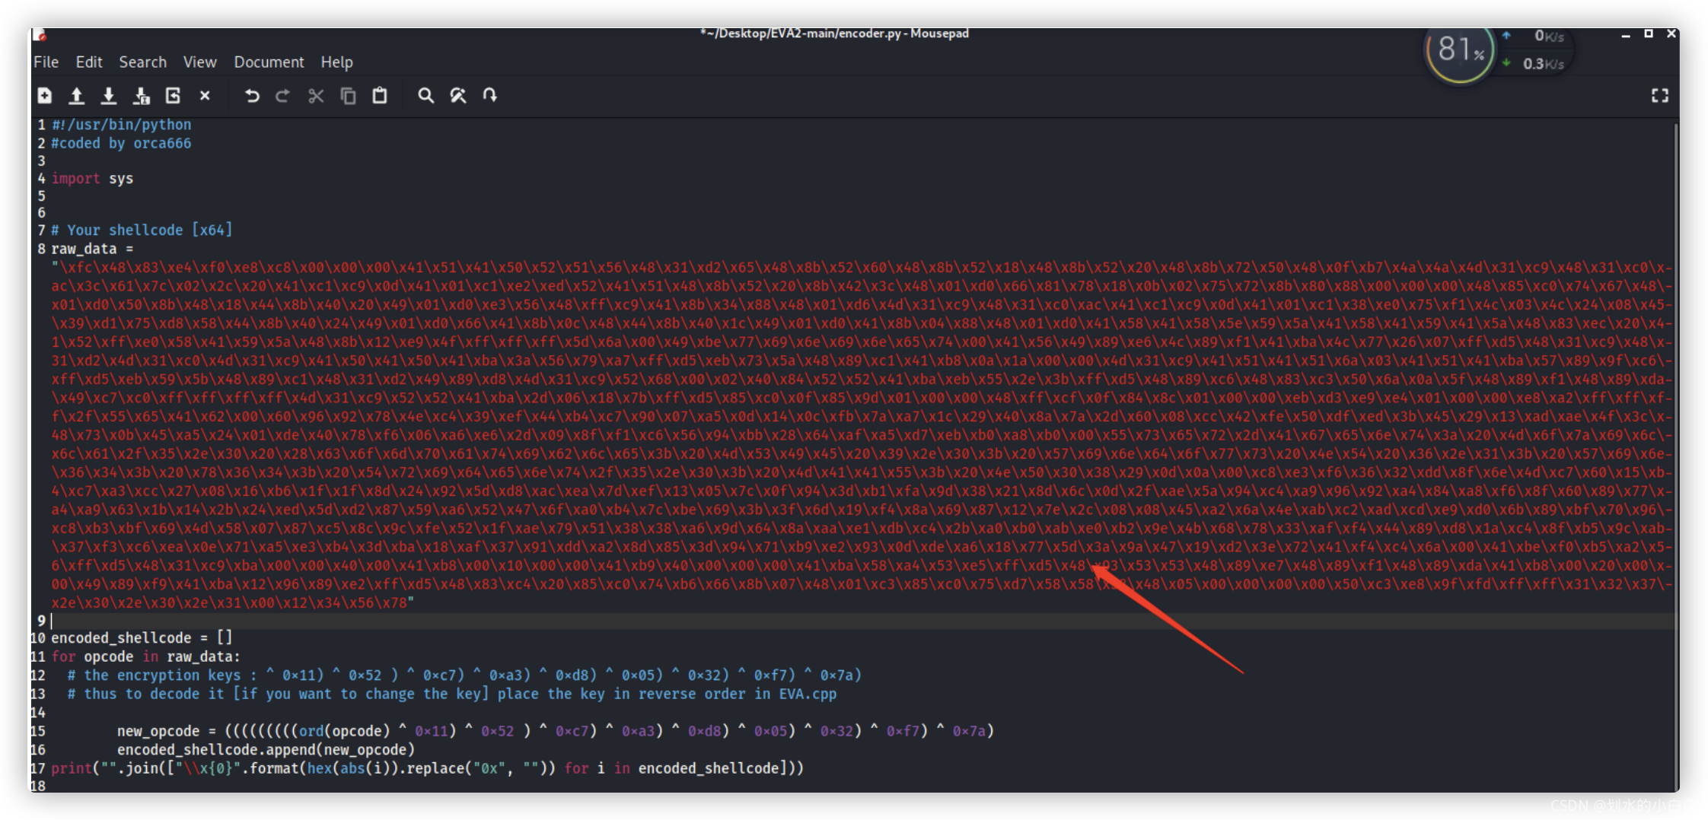This screenshot has width=1708, height=820.
Task: Click the download speed '0.3K/s' indicator
Action: point(1543,64)
